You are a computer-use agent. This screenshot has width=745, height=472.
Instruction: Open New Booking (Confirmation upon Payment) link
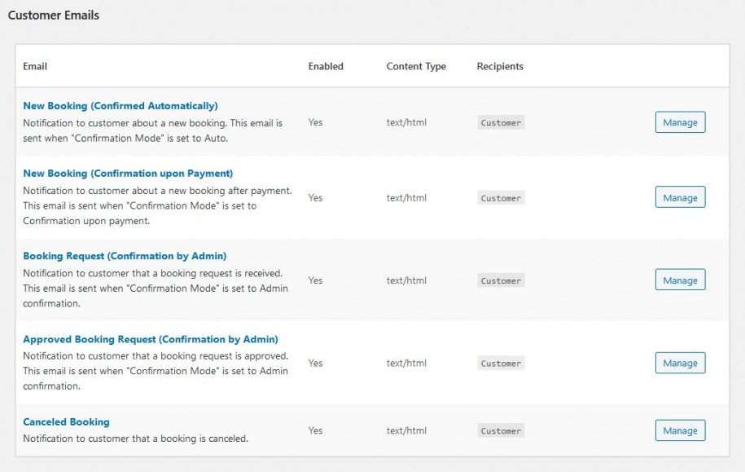128,174
